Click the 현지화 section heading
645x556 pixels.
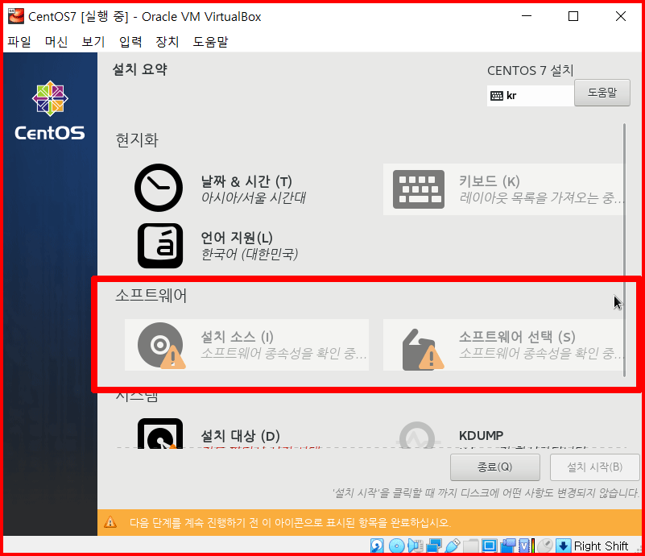tap(137, 140)
